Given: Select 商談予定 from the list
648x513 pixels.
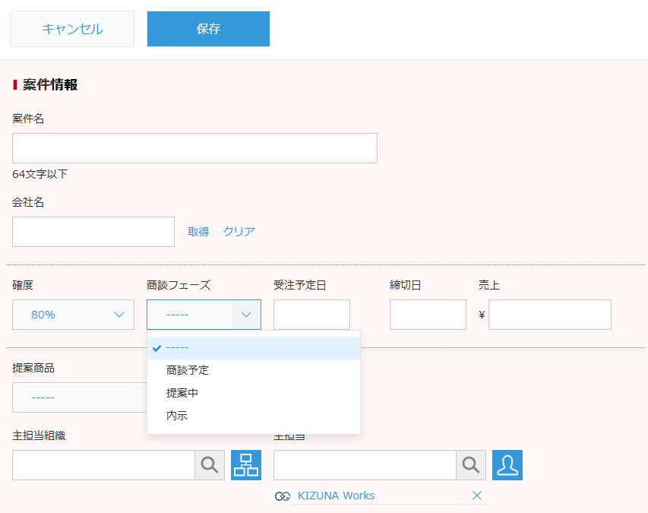Looking at the screenshot, I should 254,370.
